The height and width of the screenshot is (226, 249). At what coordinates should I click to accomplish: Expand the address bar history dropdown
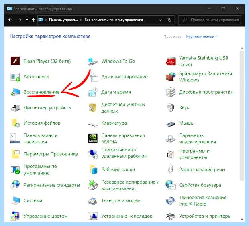[x=160, y=20]
